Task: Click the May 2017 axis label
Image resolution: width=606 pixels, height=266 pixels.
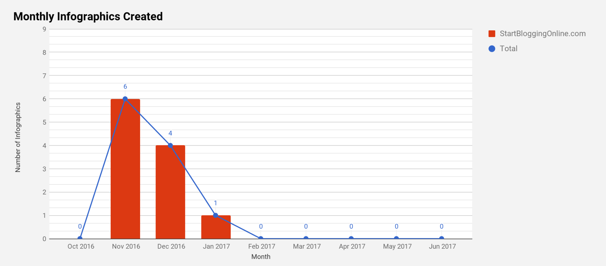Action: pyautogui.click(x=397, y=246)
